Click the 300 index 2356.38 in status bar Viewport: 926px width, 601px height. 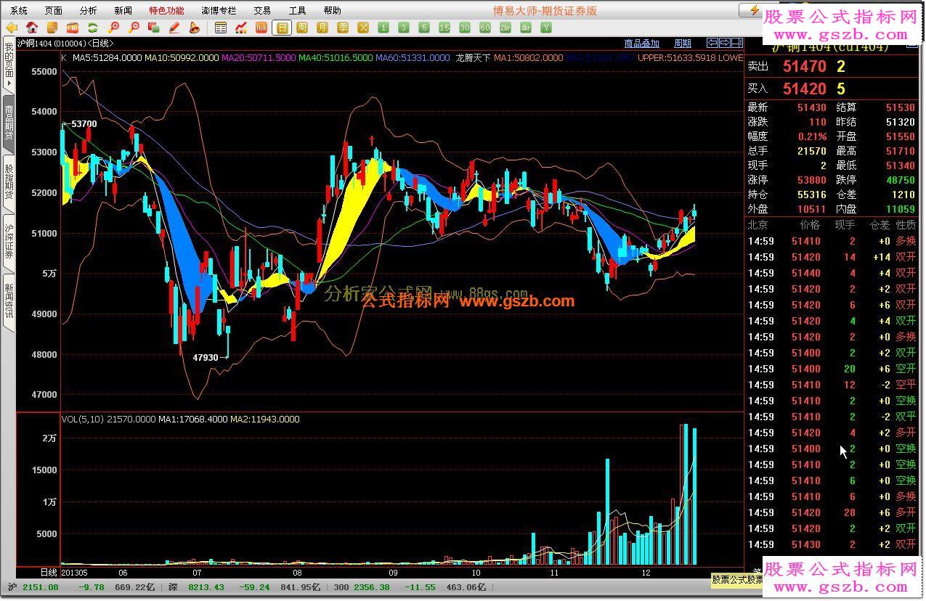click(361, 586)
